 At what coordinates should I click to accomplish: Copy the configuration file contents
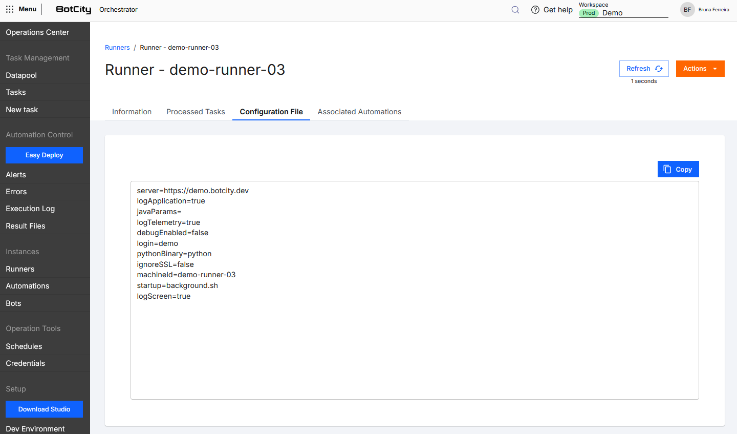pos(678,169)
